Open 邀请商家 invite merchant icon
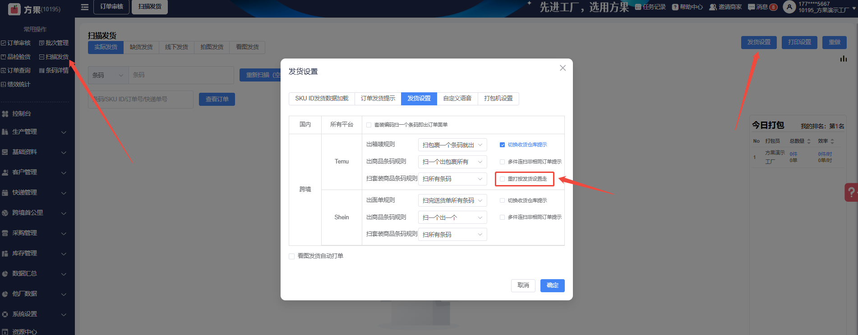This screenshot has width=858, height=335. (713, 7)
